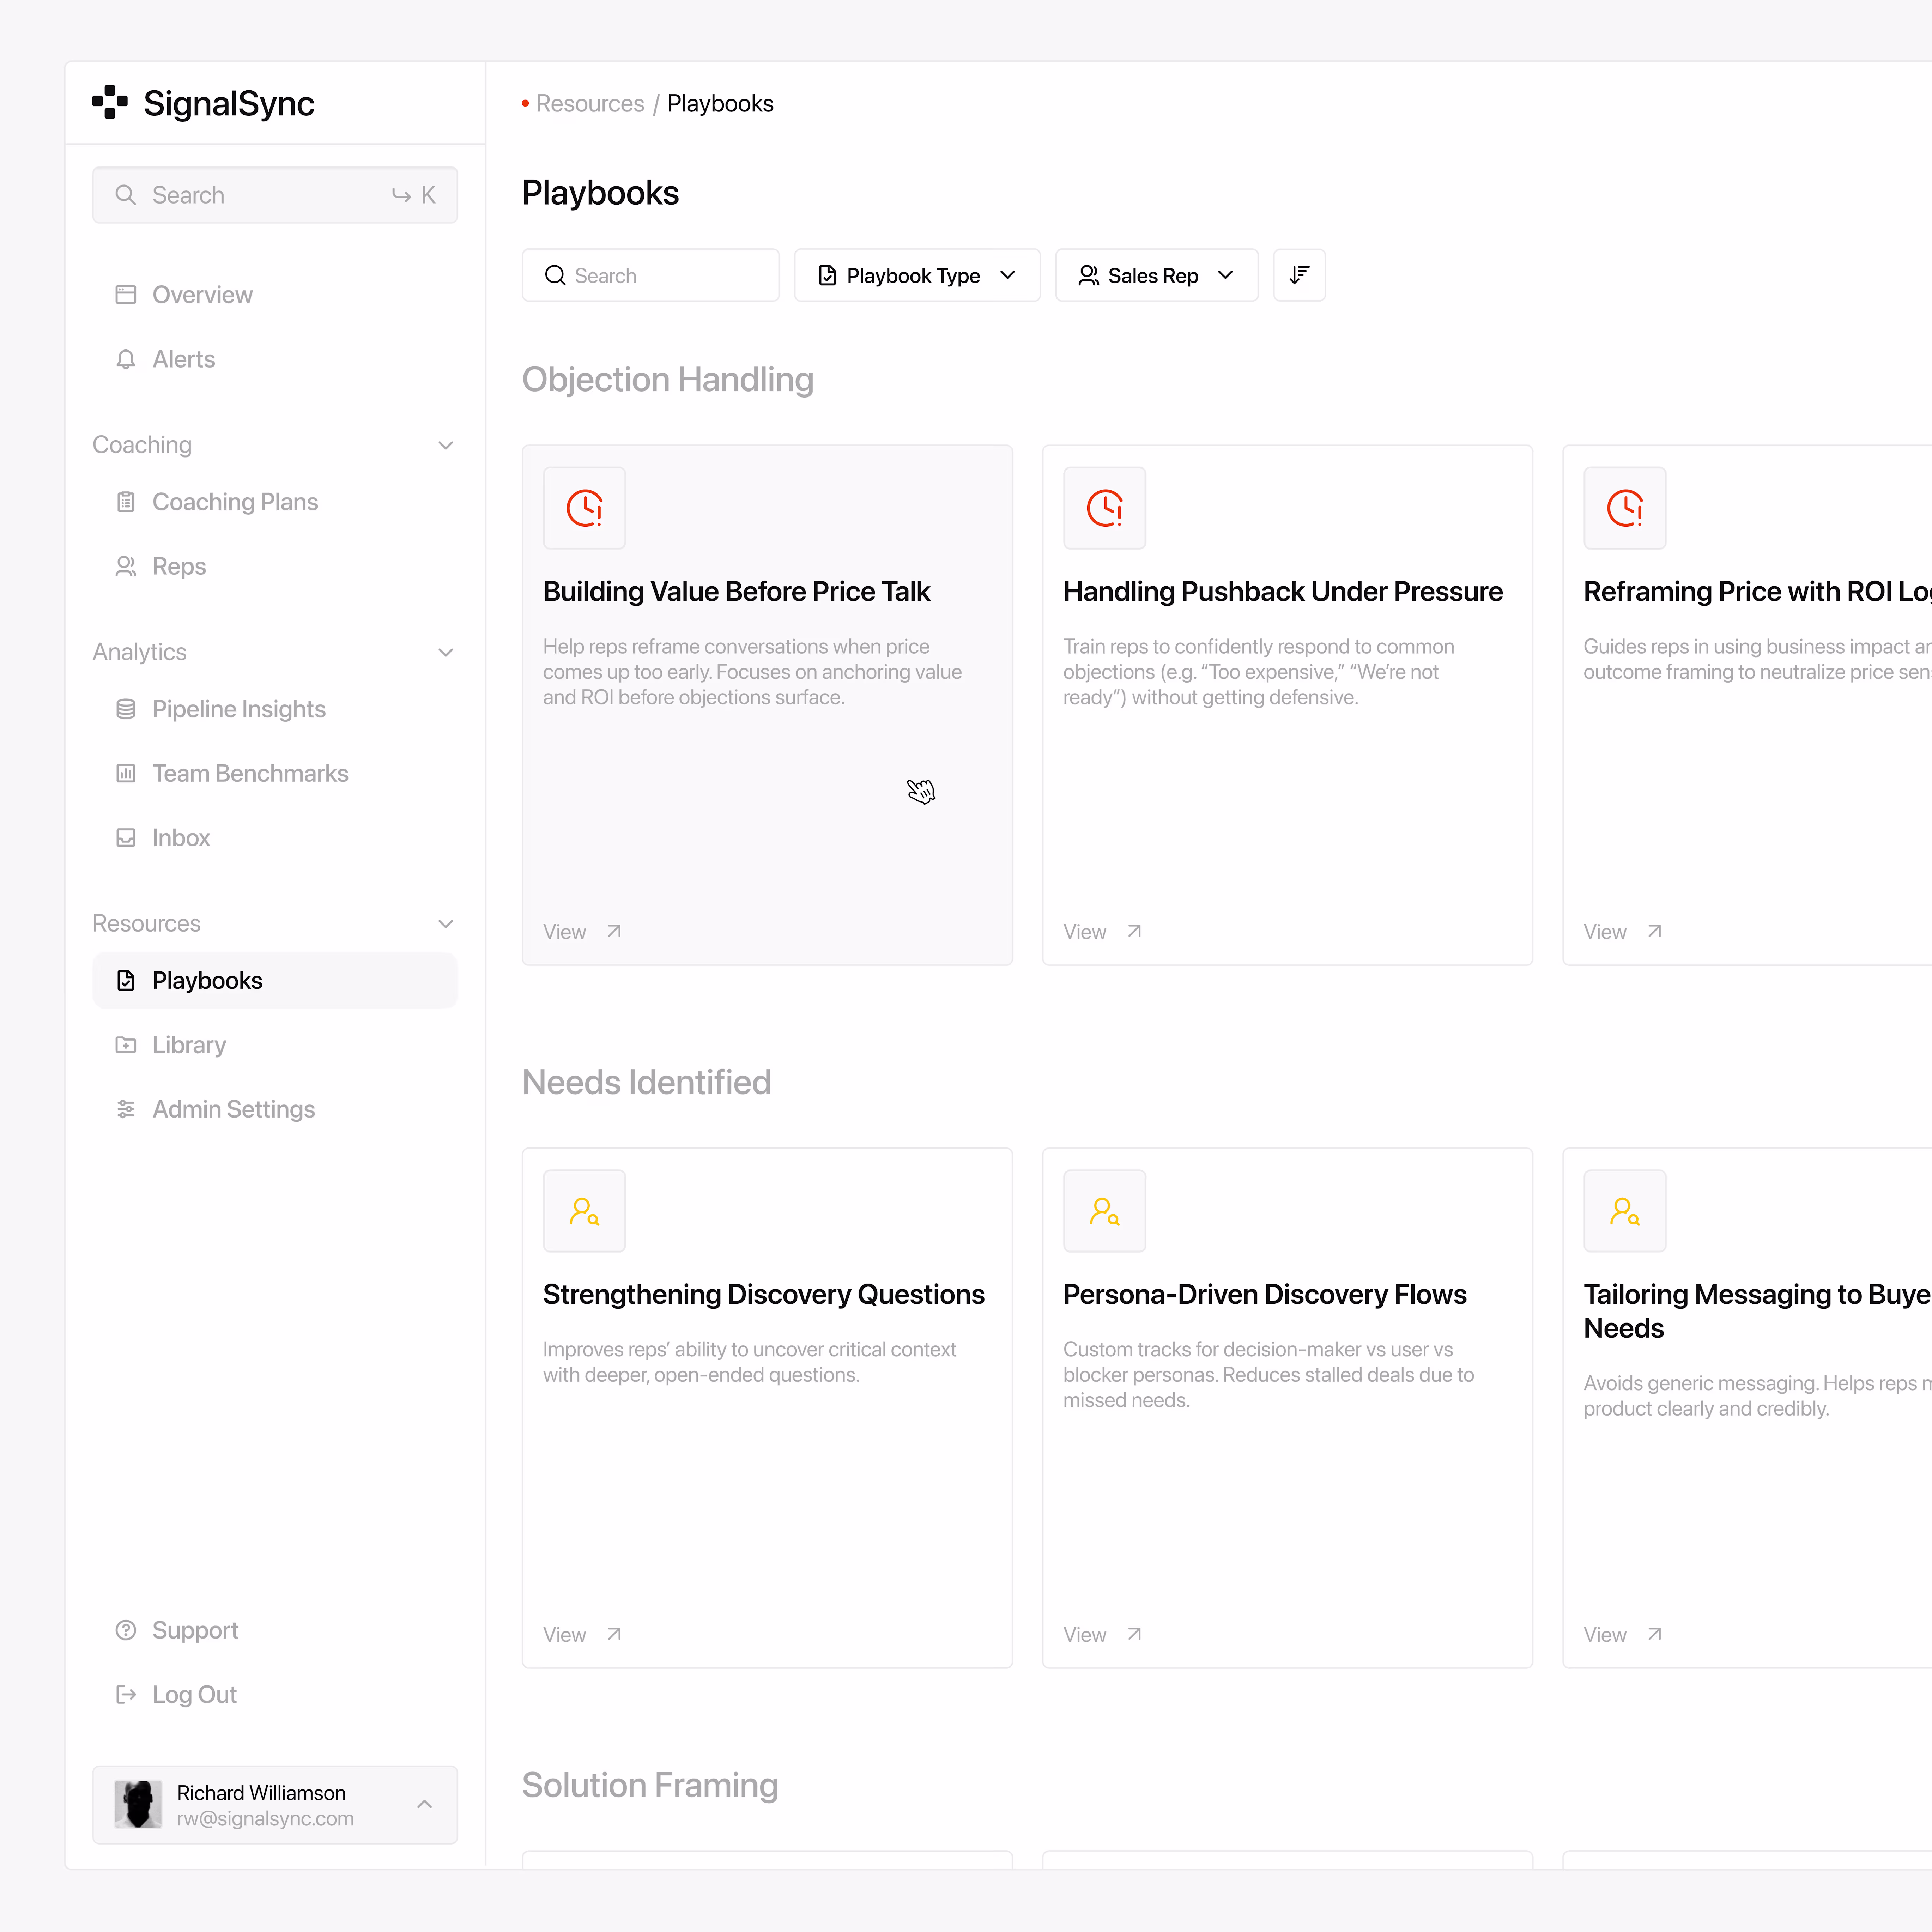This screenshot has width=1932, height=1932.
Task: Focus the sidebar Search field
Action: (x=275, y=195)
